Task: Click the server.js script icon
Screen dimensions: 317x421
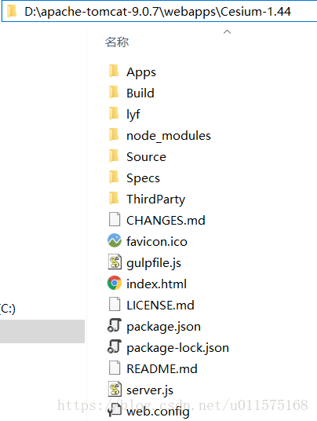Action: tap(115, 390)
